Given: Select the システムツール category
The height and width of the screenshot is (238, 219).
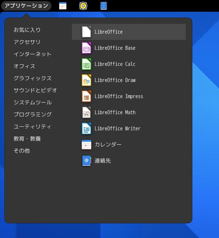Looking at the screenshot, I should click(x=32, y=102).
